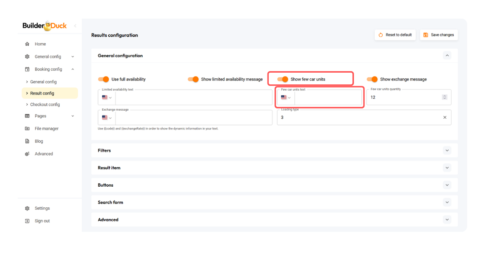Click the Limited availability text input field

[193, 97]
